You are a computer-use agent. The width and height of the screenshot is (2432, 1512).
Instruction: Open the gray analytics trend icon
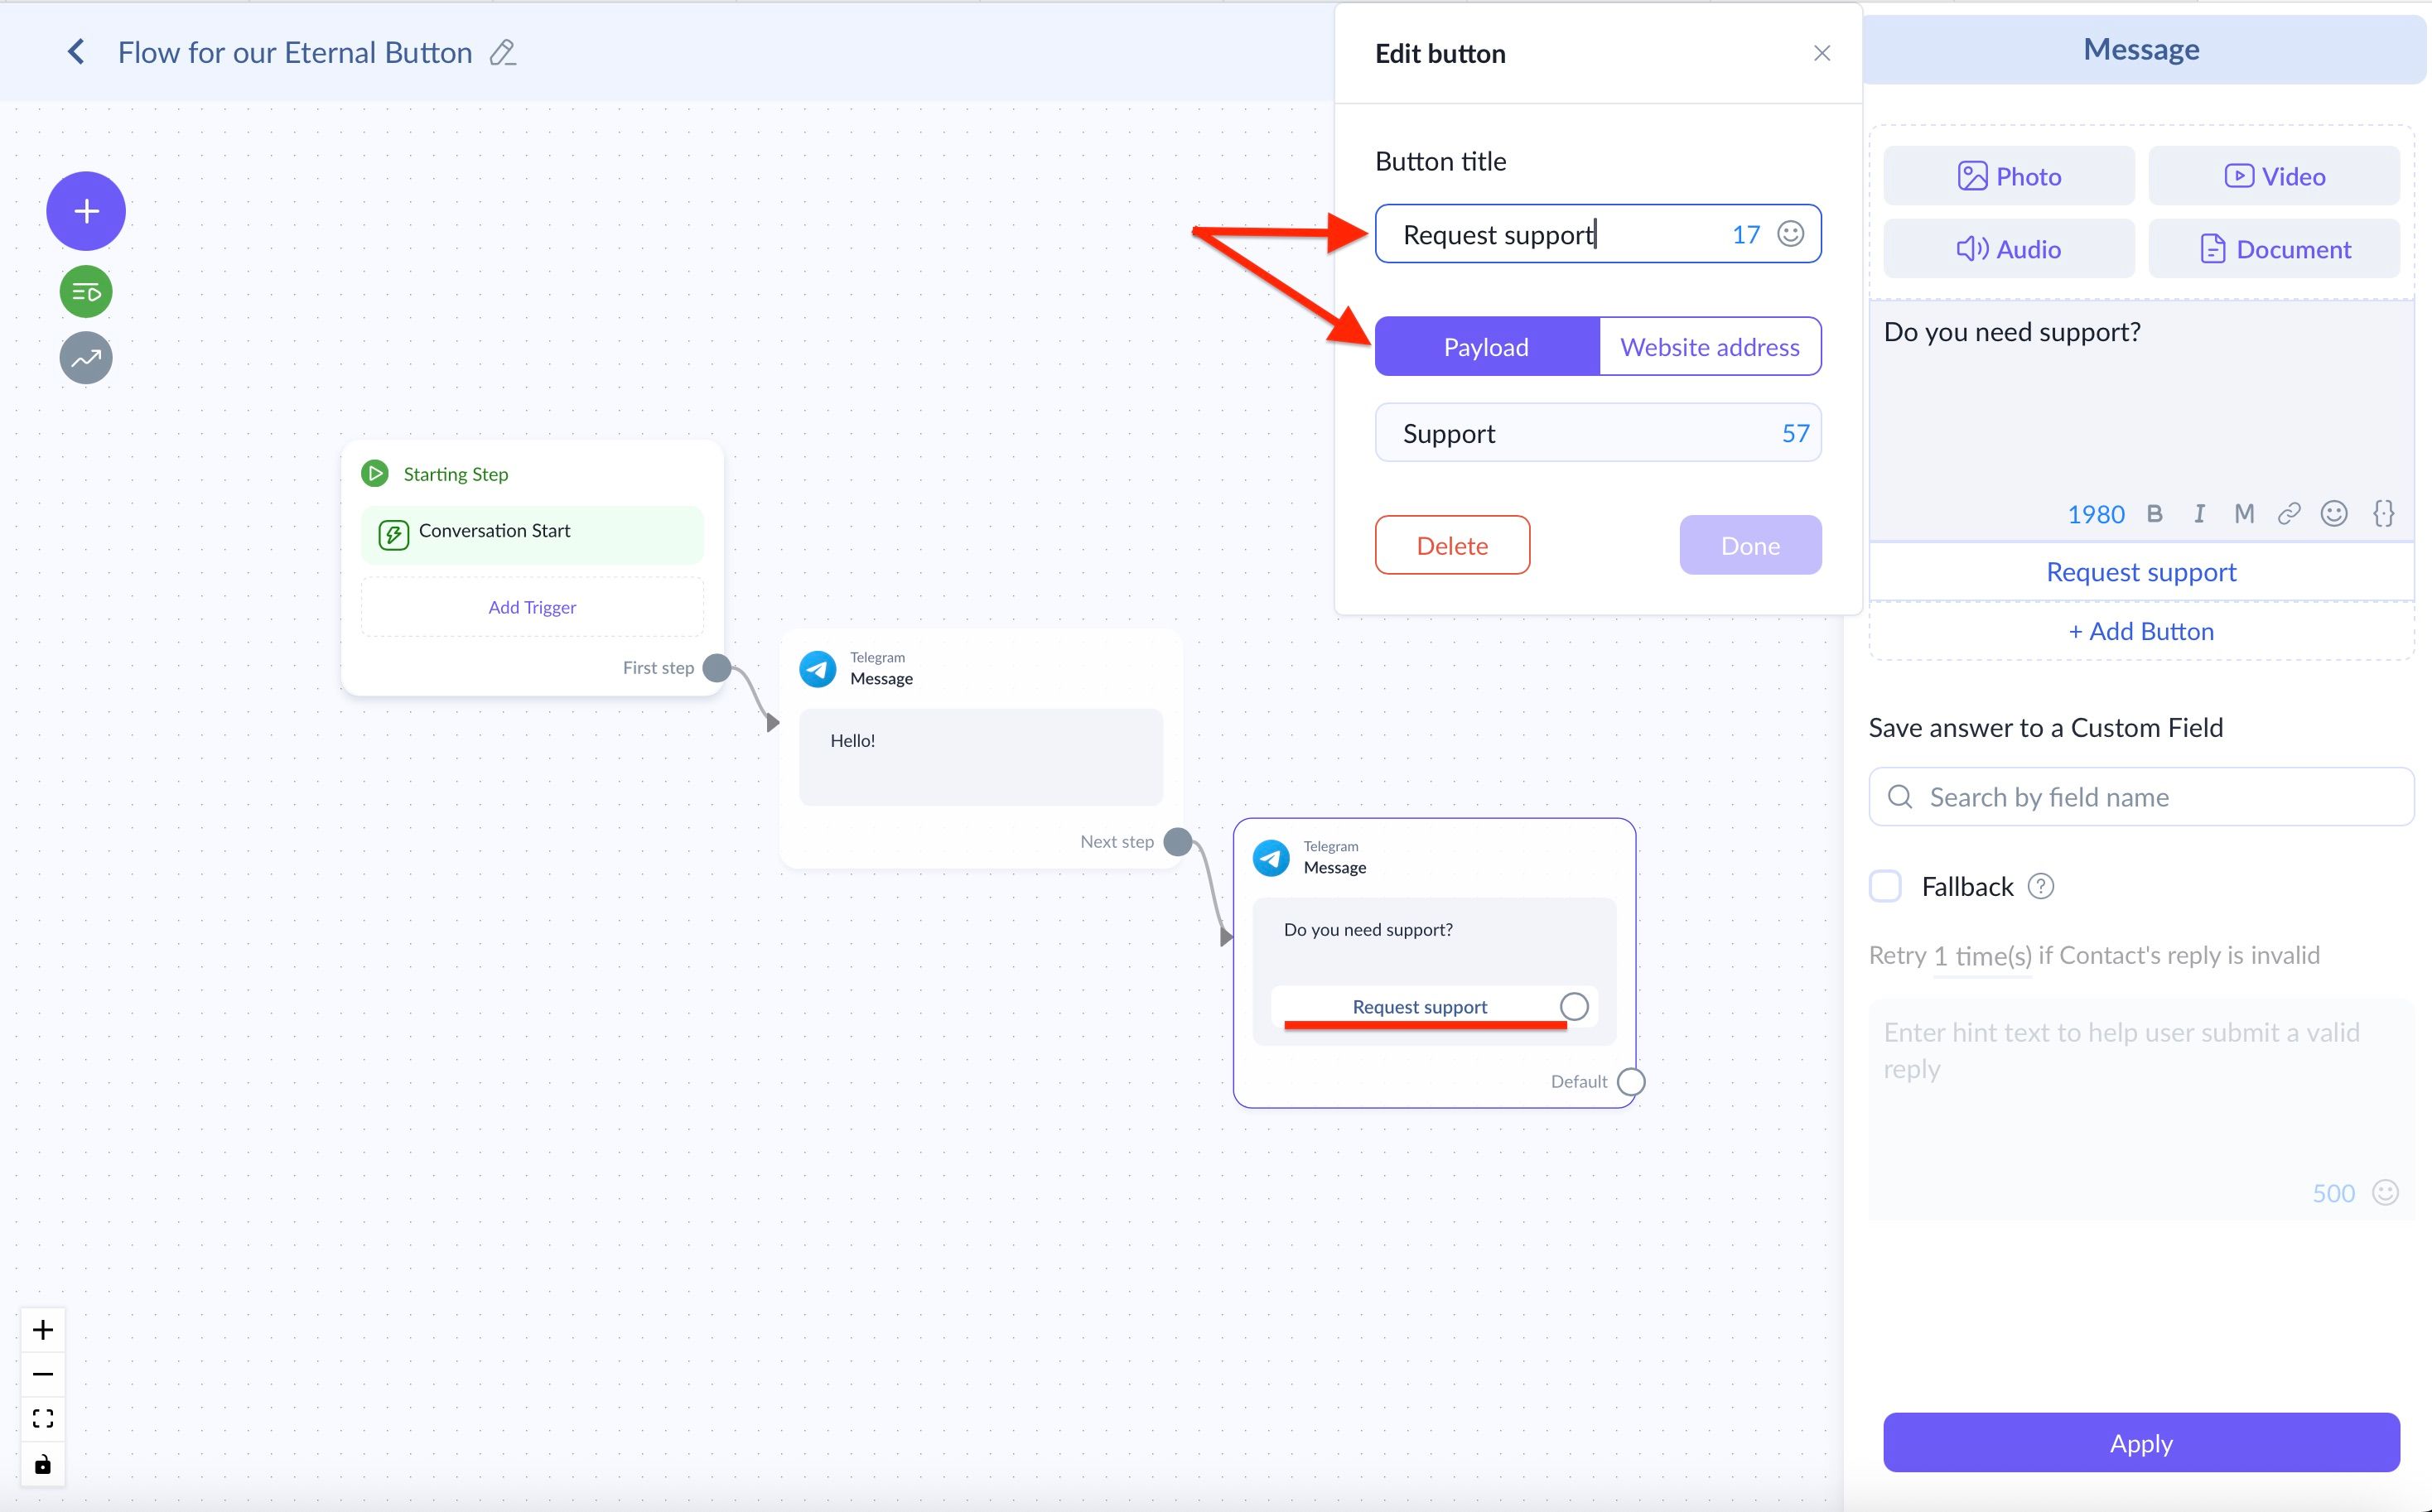(x=86, y=358)
